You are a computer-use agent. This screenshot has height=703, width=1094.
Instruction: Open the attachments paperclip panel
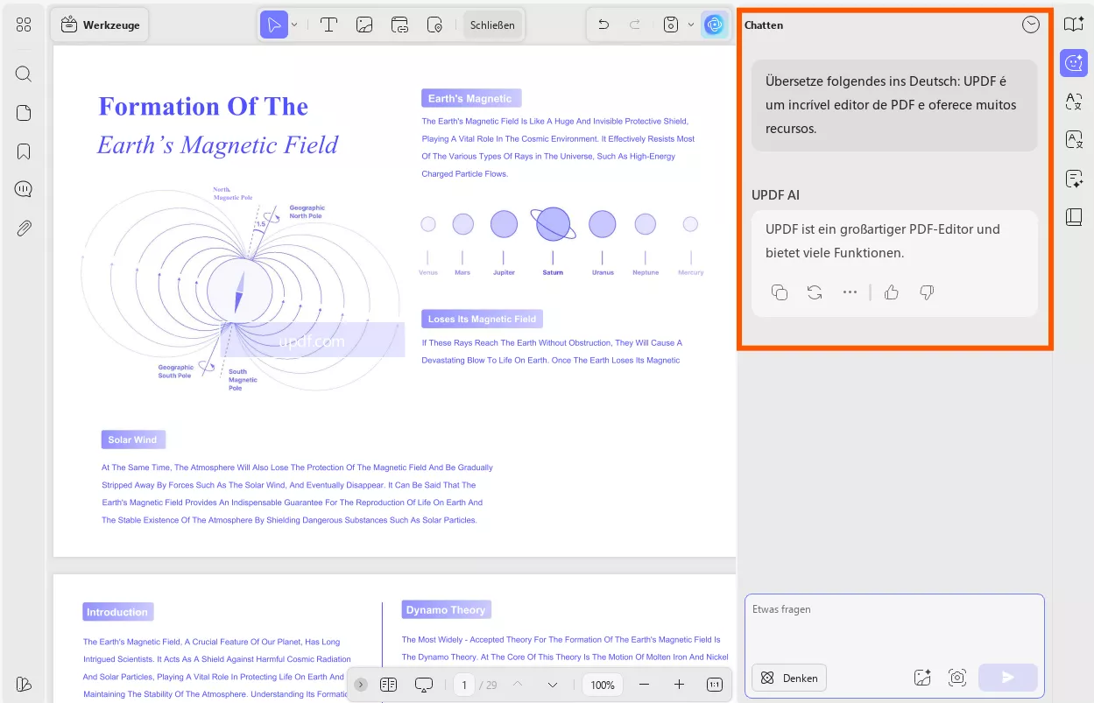24,228
